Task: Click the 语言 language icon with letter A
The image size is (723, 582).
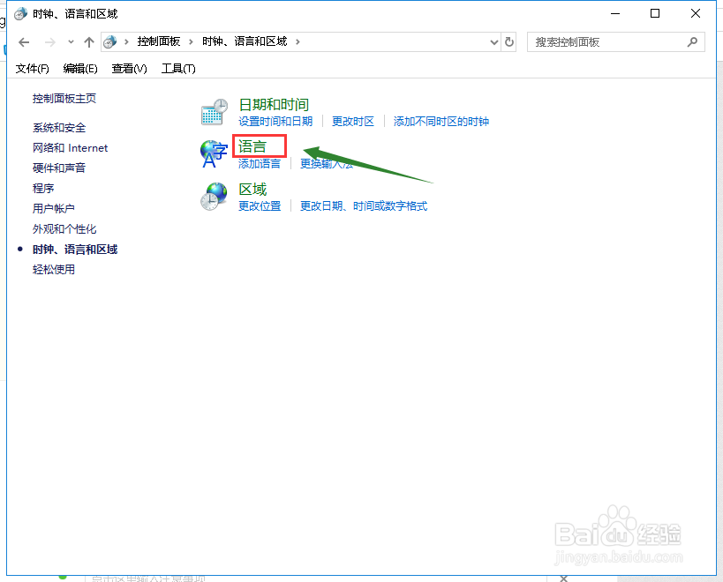Action: (214, 153)
